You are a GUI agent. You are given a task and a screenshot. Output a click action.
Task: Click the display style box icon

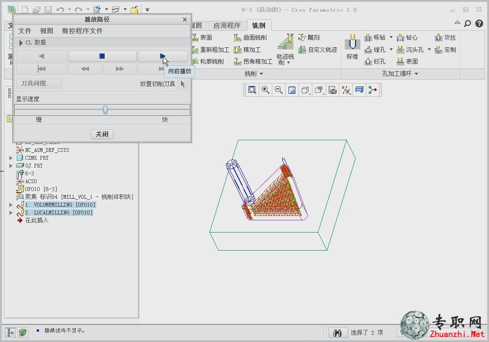(305, 90)
